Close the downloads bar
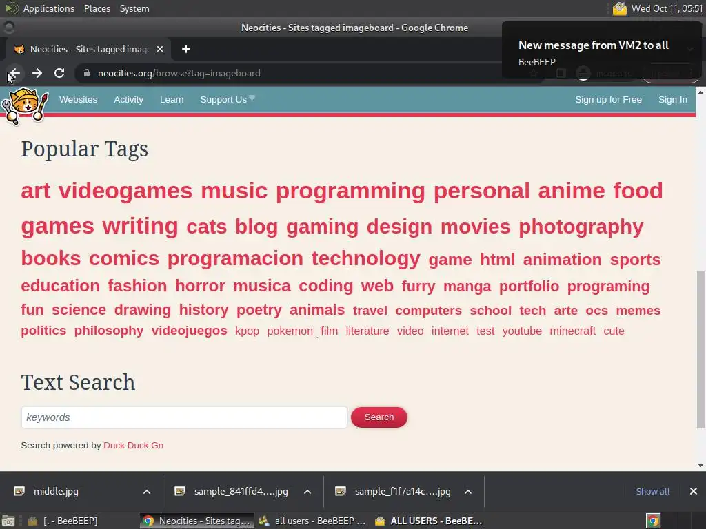This screenshot has width=706, height=529. 694,491
